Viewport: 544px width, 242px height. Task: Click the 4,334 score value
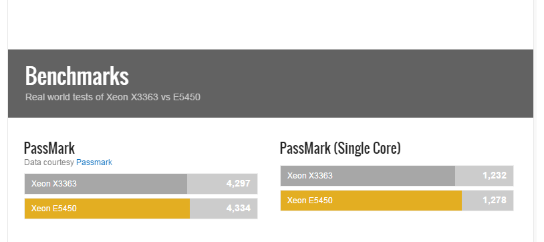coord(239,208)
